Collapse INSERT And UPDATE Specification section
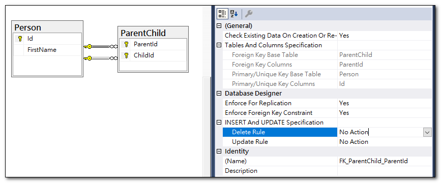441x183 pixels. pos(219,123)
